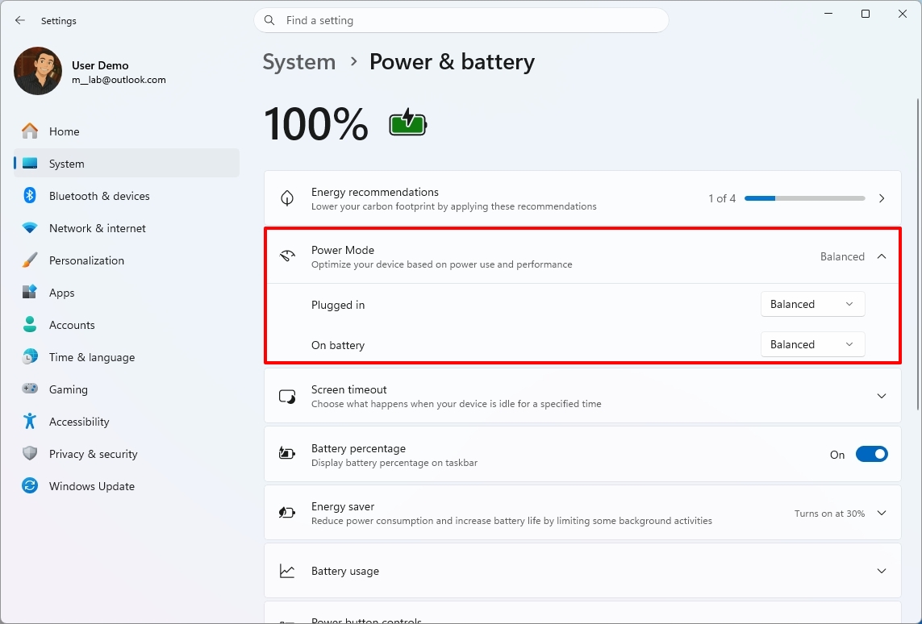
Task: Open the Plugged in Balanced dropdown
Action: coord(812,304)
